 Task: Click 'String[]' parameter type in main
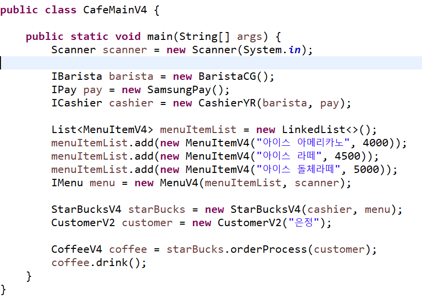[x=204, y=36]
